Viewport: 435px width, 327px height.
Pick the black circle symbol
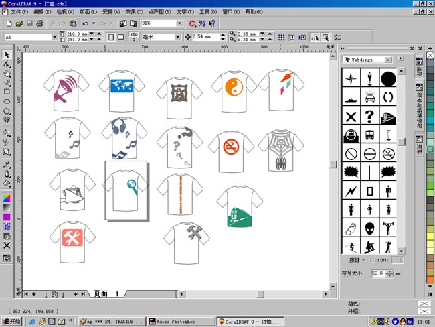click(388, 78)
